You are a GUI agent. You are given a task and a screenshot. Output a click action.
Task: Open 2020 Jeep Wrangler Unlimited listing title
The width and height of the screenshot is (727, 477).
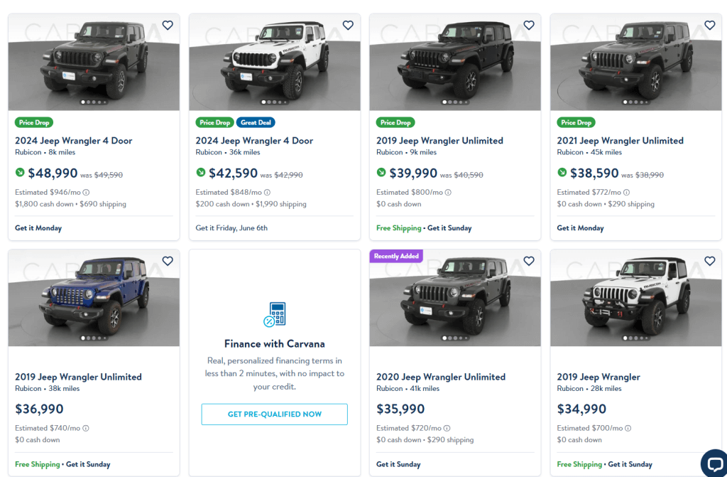tap(441, 377)
